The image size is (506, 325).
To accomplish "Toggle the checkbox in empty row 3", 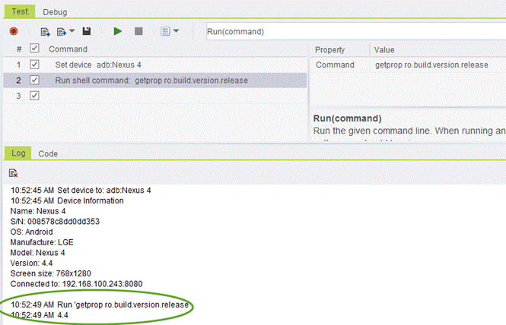I will tap(33, 96).
